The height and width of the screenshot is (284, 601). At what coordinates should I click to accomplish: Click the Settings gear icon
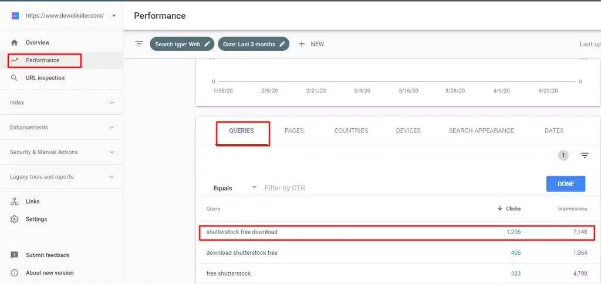point(14,219)
